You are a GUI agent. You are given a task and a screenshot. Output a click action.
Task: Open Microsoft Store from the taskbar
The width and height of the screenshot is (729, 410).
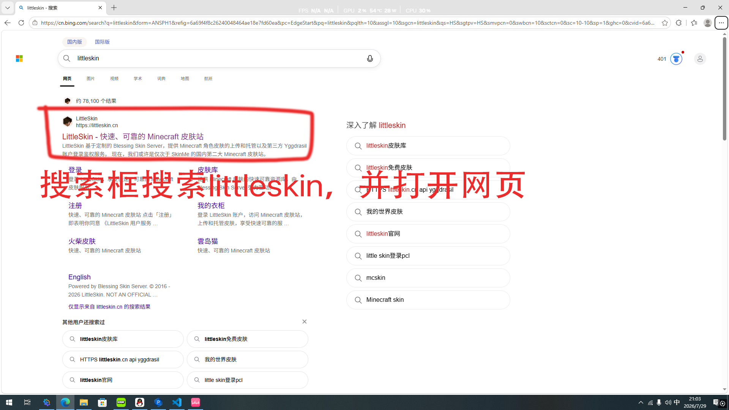point(103,402)
